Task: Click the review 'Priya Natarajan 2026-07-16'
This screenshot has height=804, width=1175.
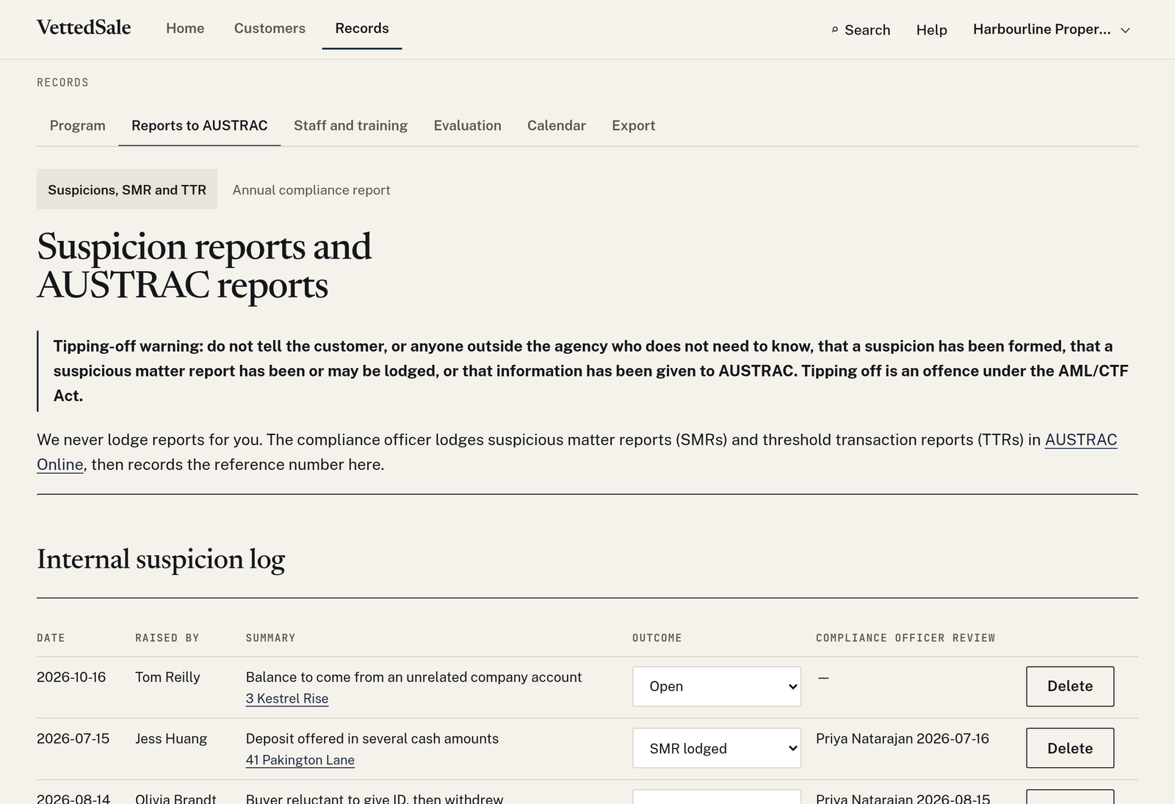Action: [x=903, y=739]
